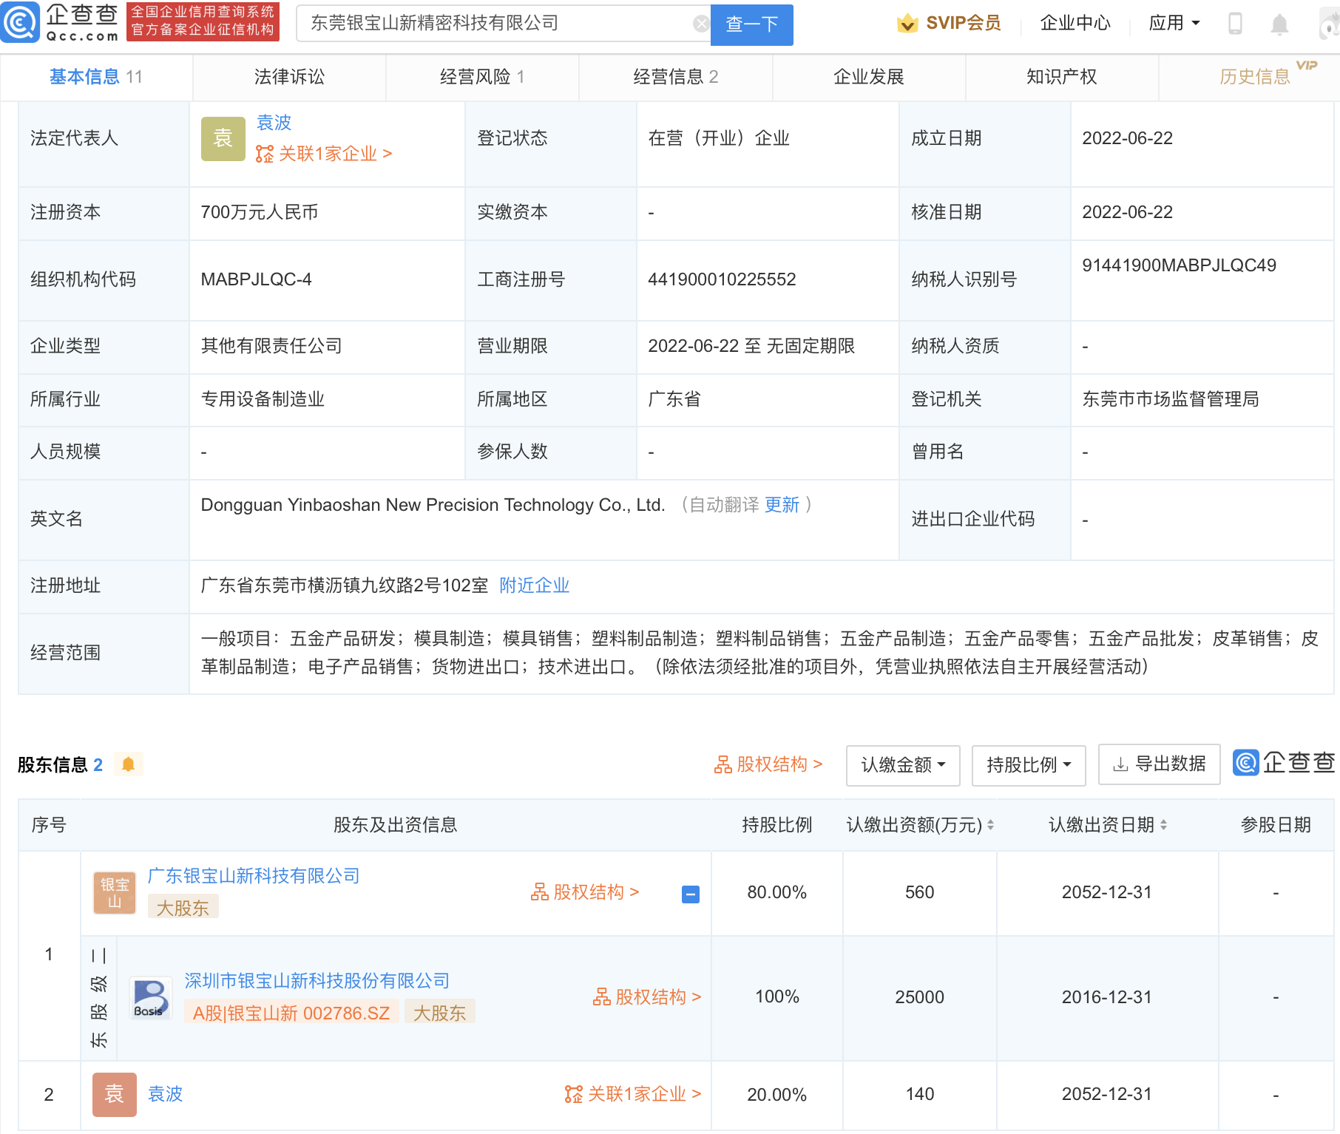Viewport: 1340px width, 1134px height.
Task: Open 股权结构 link in shareholder header
Action: click(768, 764)
